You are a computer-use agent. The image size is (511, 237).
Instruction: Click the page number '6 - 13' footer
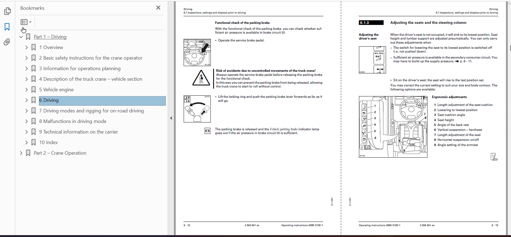[x=495, y=225]
